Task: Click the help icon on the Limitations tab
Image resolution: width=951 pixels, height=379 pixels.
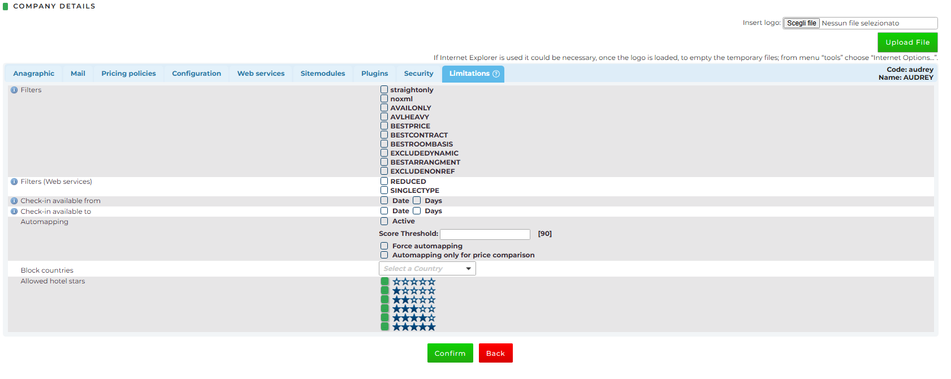Action: 496,74
